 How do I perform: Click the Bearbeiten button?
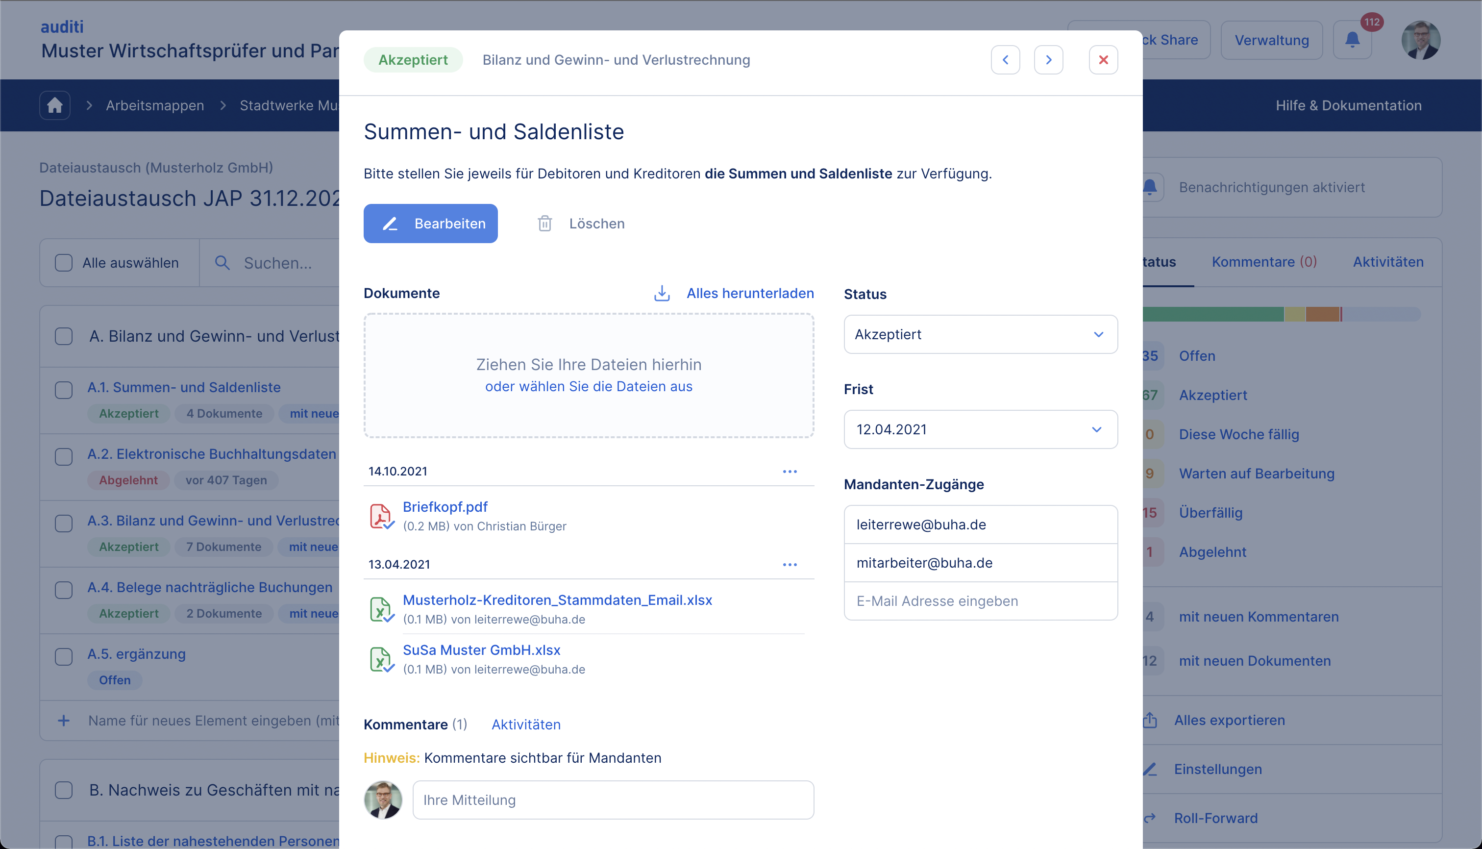click(430, 224)
